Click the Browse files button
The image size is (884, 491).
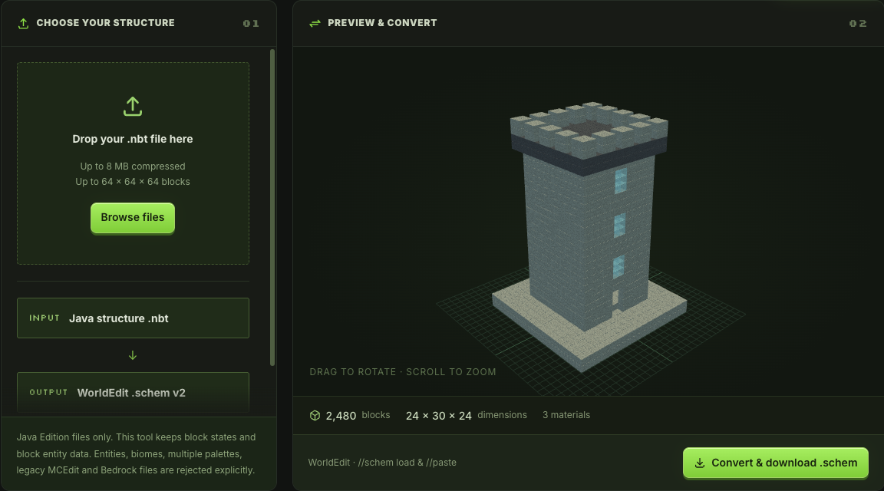point(133,218)
